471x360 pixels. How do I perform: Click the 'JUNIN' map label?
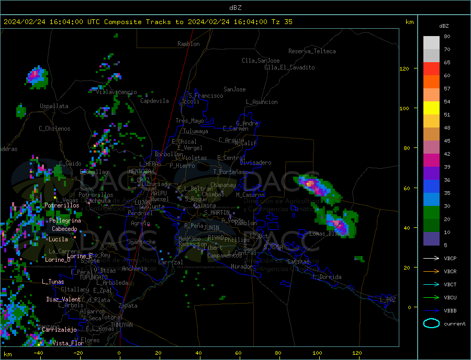pos(211,228)
